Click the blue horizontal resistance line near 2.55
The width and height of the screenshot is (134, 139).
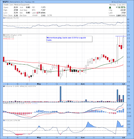(x=121, y=36)
